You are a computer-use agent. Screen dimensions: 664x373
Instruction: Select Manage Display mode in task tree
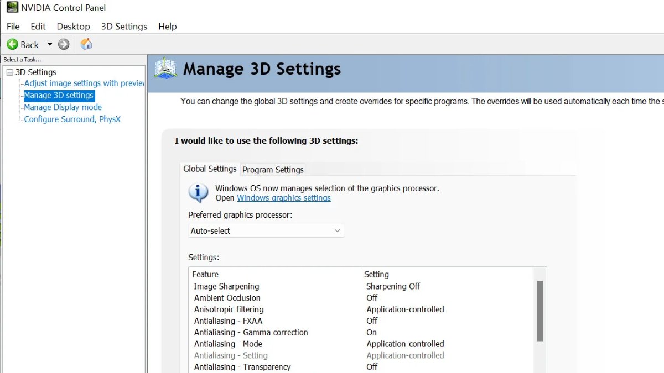click(x=63, y=107)
